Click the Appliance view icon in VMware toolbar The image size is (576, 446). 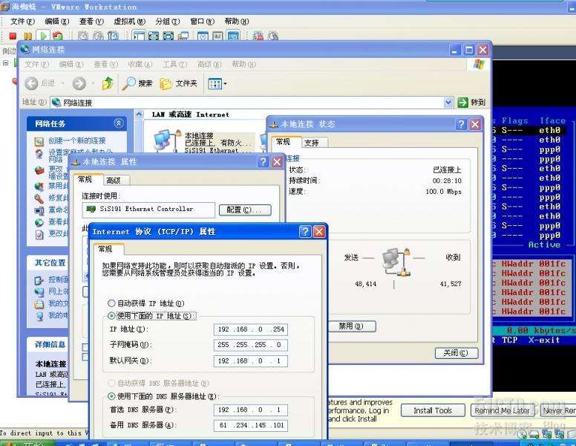pyautogui.click(x=217, y=36)
